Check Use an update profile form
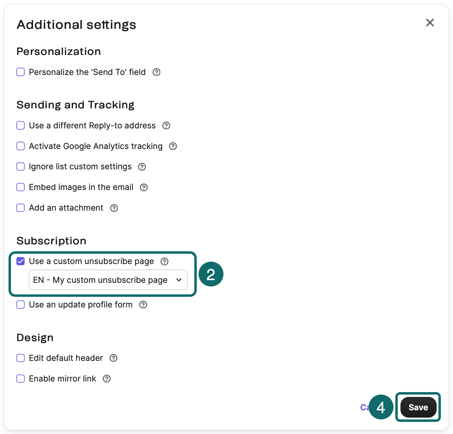Screen dimensions: 453x434 (21, 305)
